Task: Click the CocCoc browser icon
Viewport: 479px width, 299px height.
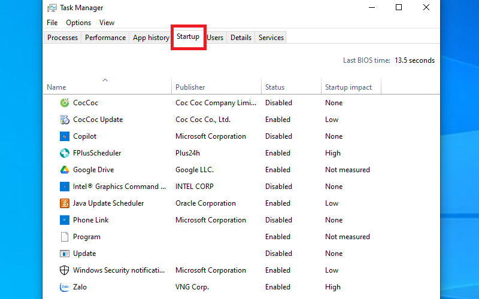Action: coord(65,103)
